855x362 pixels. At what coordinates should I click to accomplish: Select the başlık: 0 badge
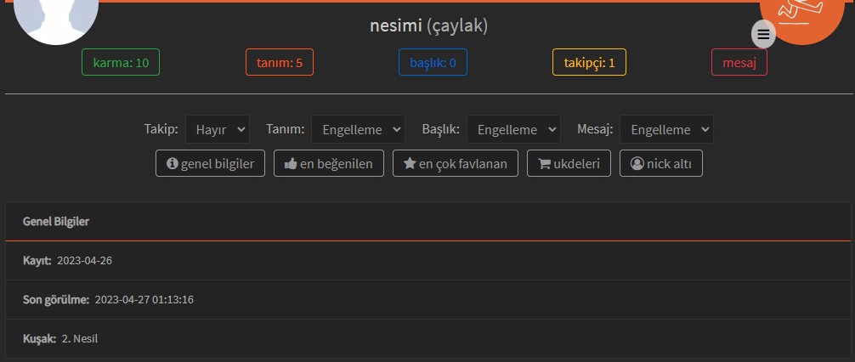(433, 63)
